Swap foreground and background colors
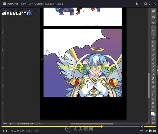Viewport: 158px width, 134px height. click(155, 110)
